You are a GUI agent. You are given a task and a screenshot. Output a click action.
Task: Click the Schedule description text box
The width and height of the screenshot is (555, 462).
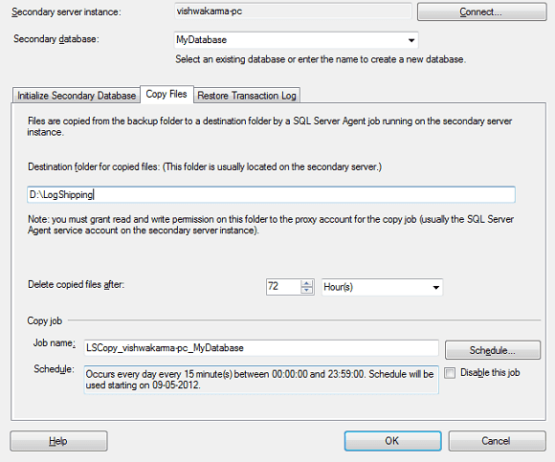[x=261, y=380]
